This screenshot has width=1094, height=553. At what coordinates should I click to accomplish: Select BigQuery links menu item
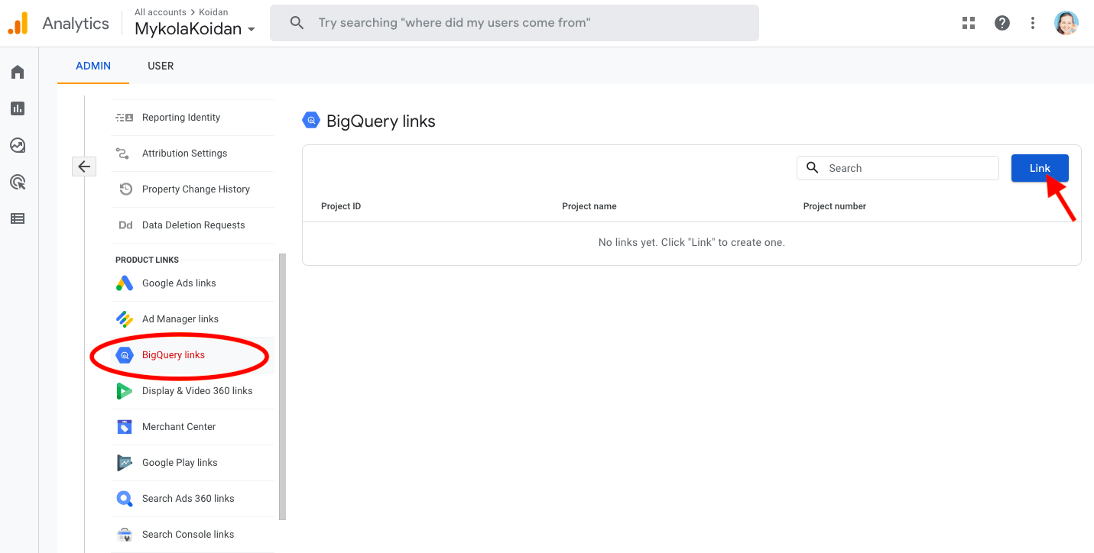tap(193, 355)
